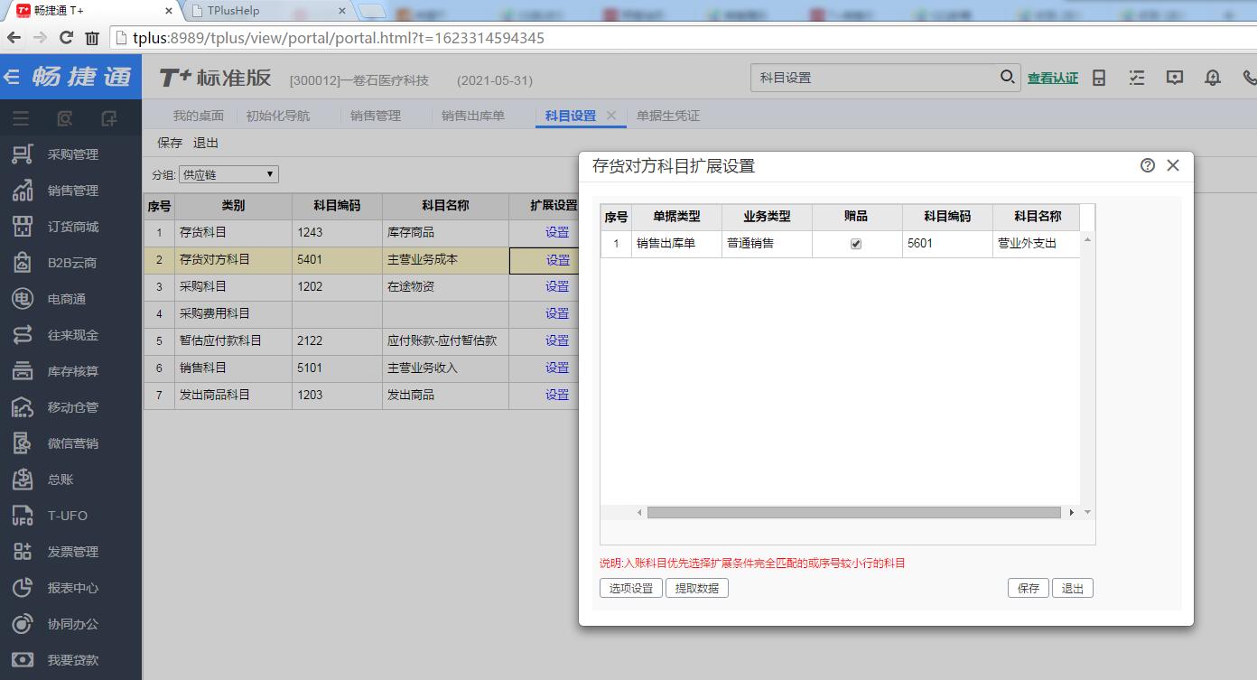Viewport: 1257px width, 680px height.
Task: Click 保存 button in dialog
Action: (x=1029, y=588)
